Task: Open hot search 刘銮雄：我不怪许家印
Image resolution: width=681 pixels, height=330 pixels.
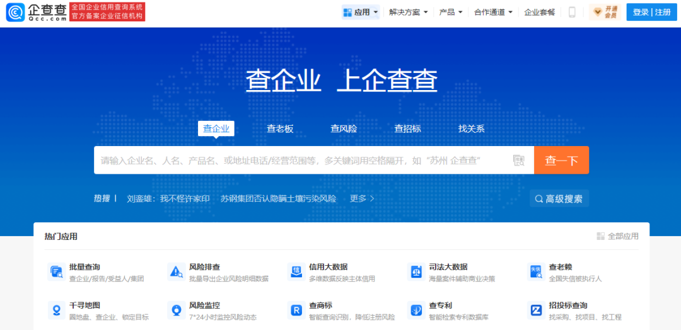Action: point(168,198)
